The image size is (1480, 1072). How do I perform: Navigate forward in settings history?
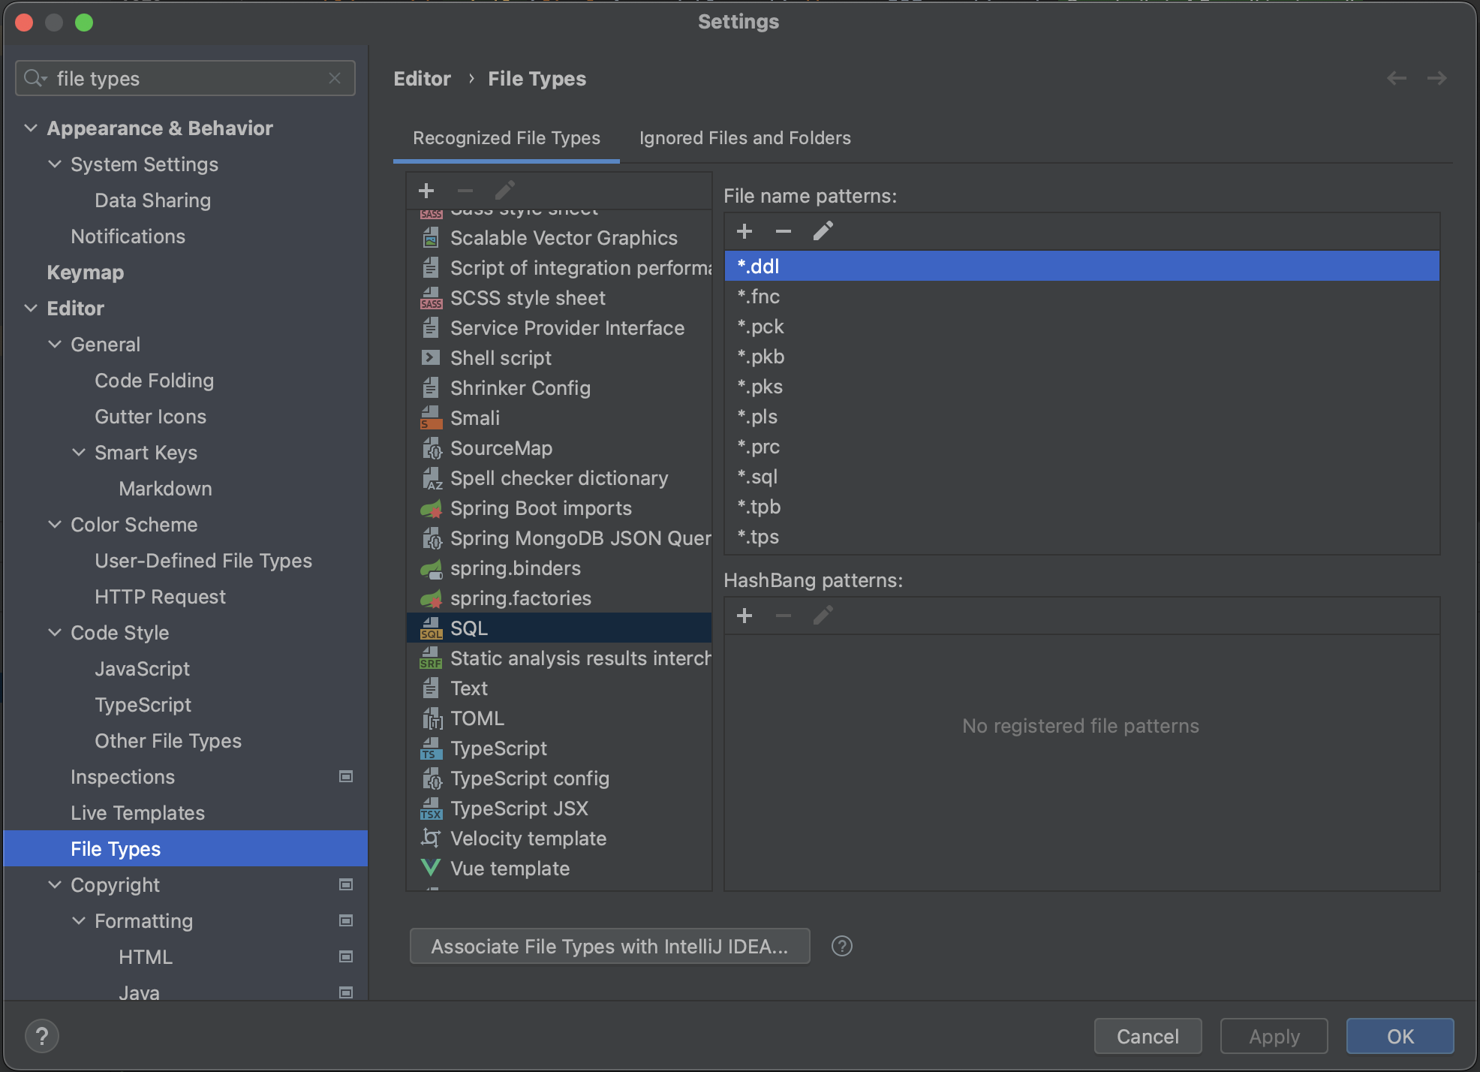pos(1436,78)
